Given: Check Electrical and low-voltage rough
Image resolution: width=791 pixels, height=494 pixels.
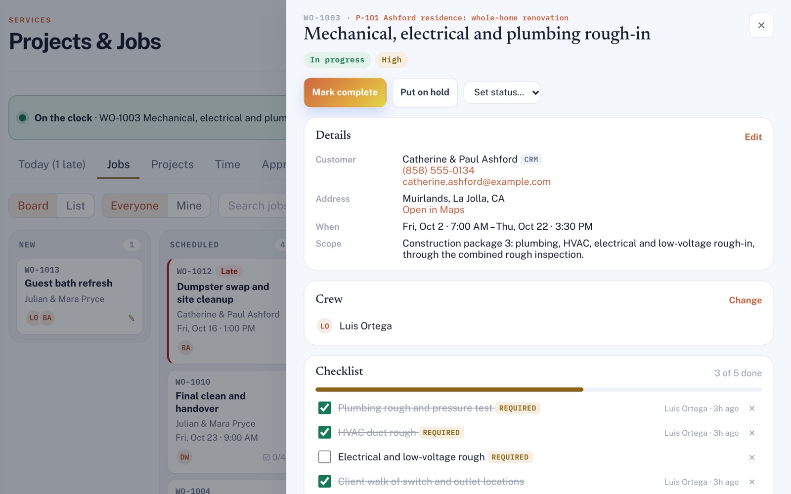Looking at the screenshot, I should pyautogui.click(x=325, y=457).
